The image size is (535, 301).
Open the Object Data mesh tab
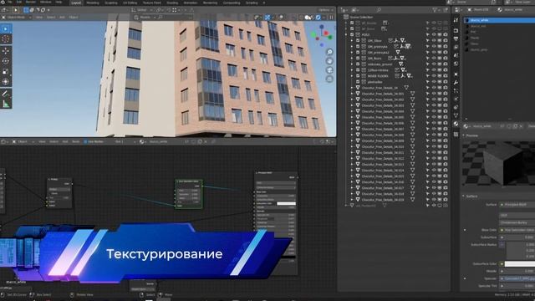[x=456, y=115]
